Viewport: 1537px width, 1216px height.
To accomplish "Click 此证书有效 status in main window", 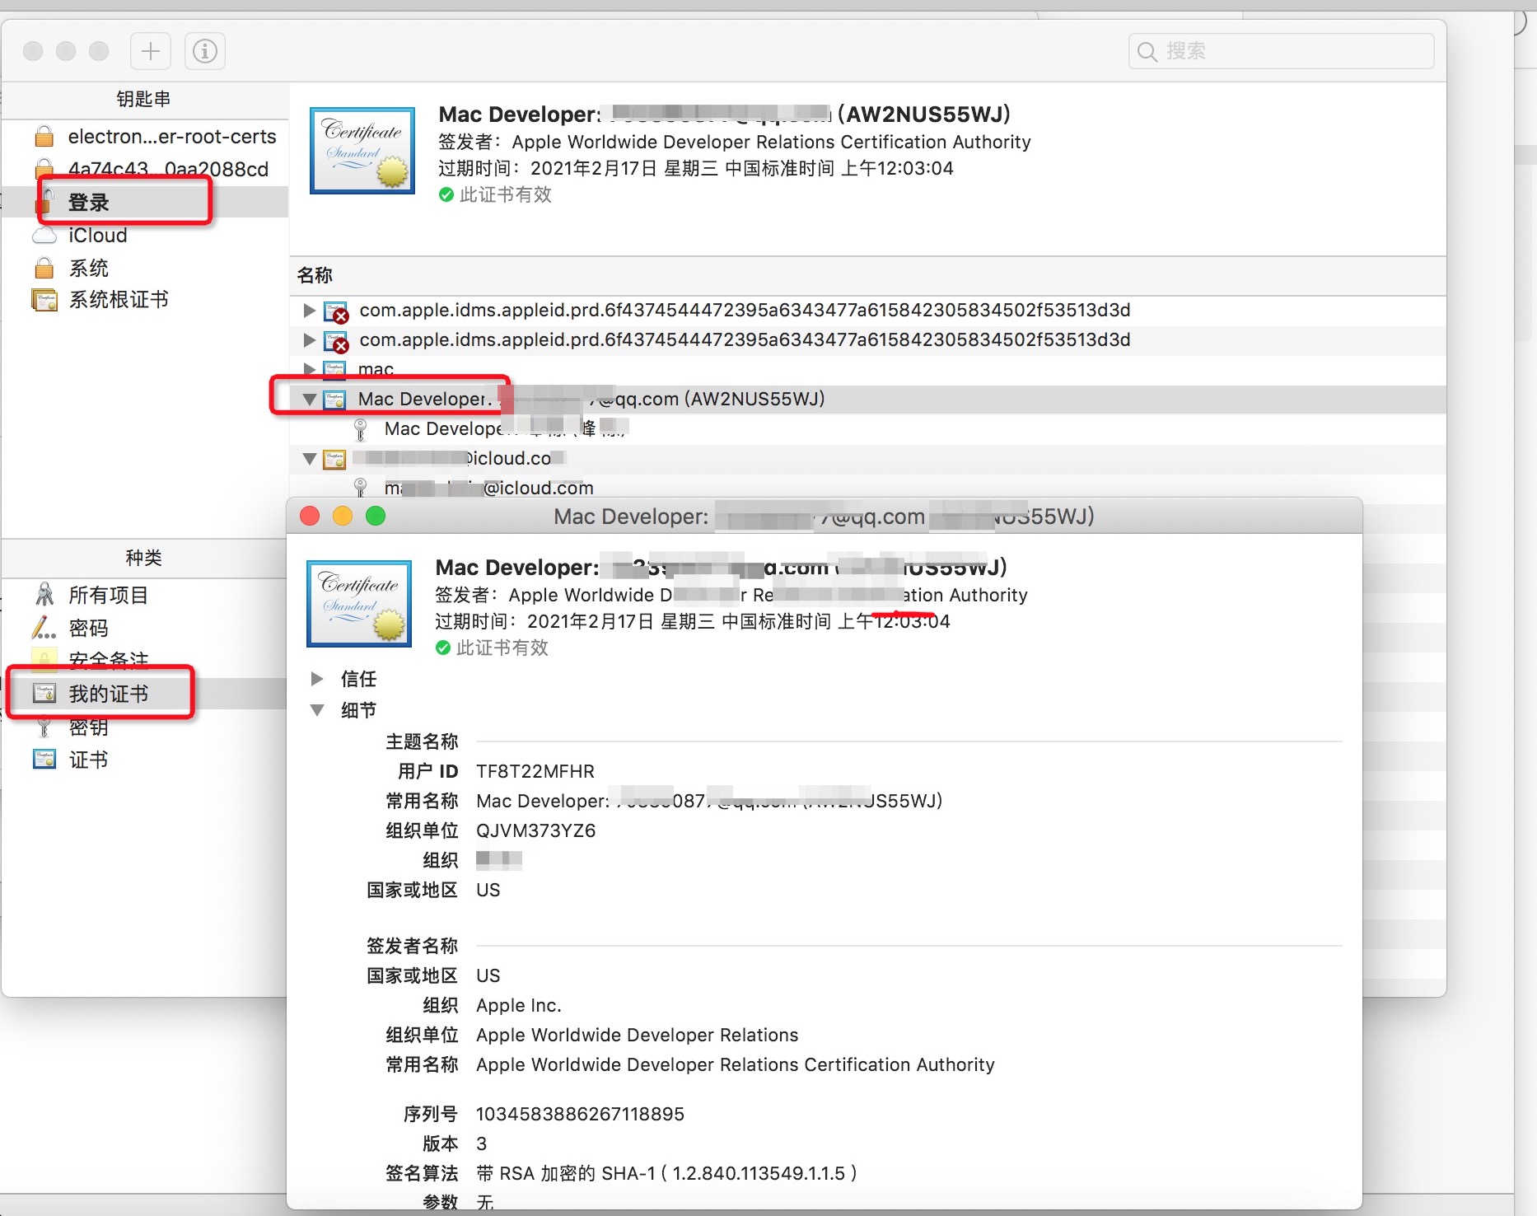I will click(505, 194).
